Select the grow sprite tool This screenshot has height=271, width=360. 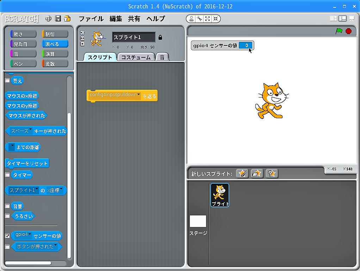(207, 19)
